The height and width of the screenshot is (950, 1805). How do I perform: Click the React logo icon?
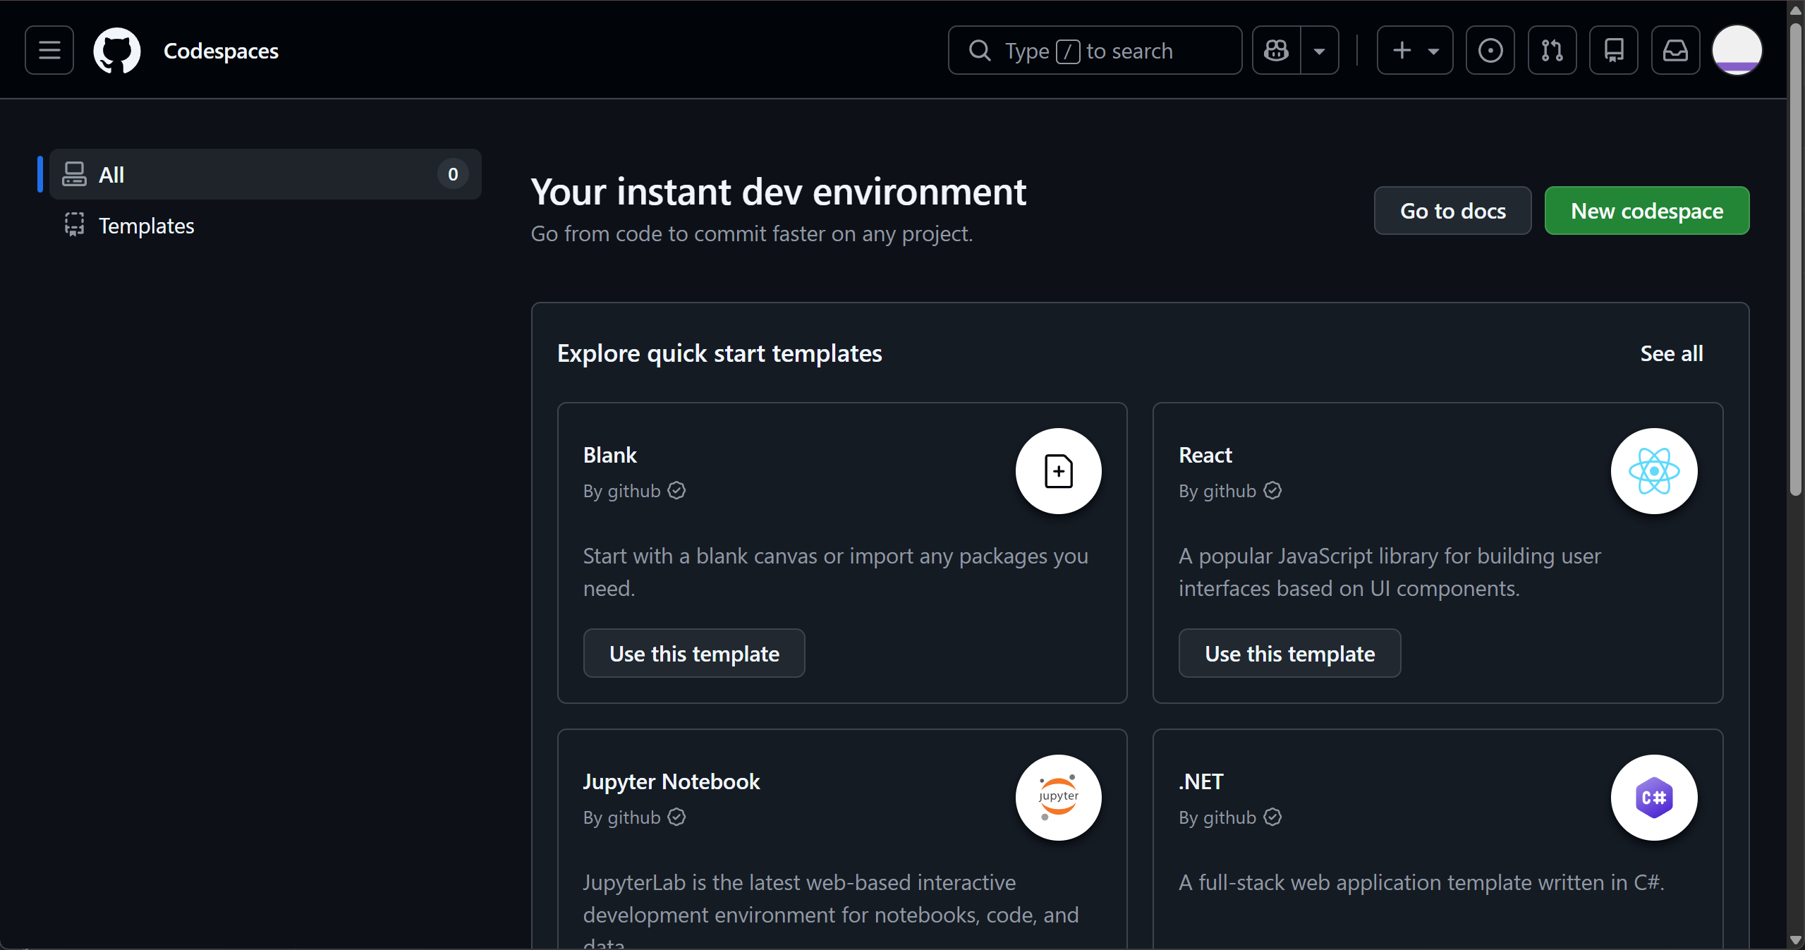coord(1654,471)
